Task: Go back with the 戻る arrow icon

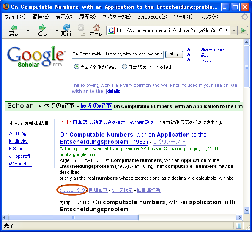Action: (14, 27)
